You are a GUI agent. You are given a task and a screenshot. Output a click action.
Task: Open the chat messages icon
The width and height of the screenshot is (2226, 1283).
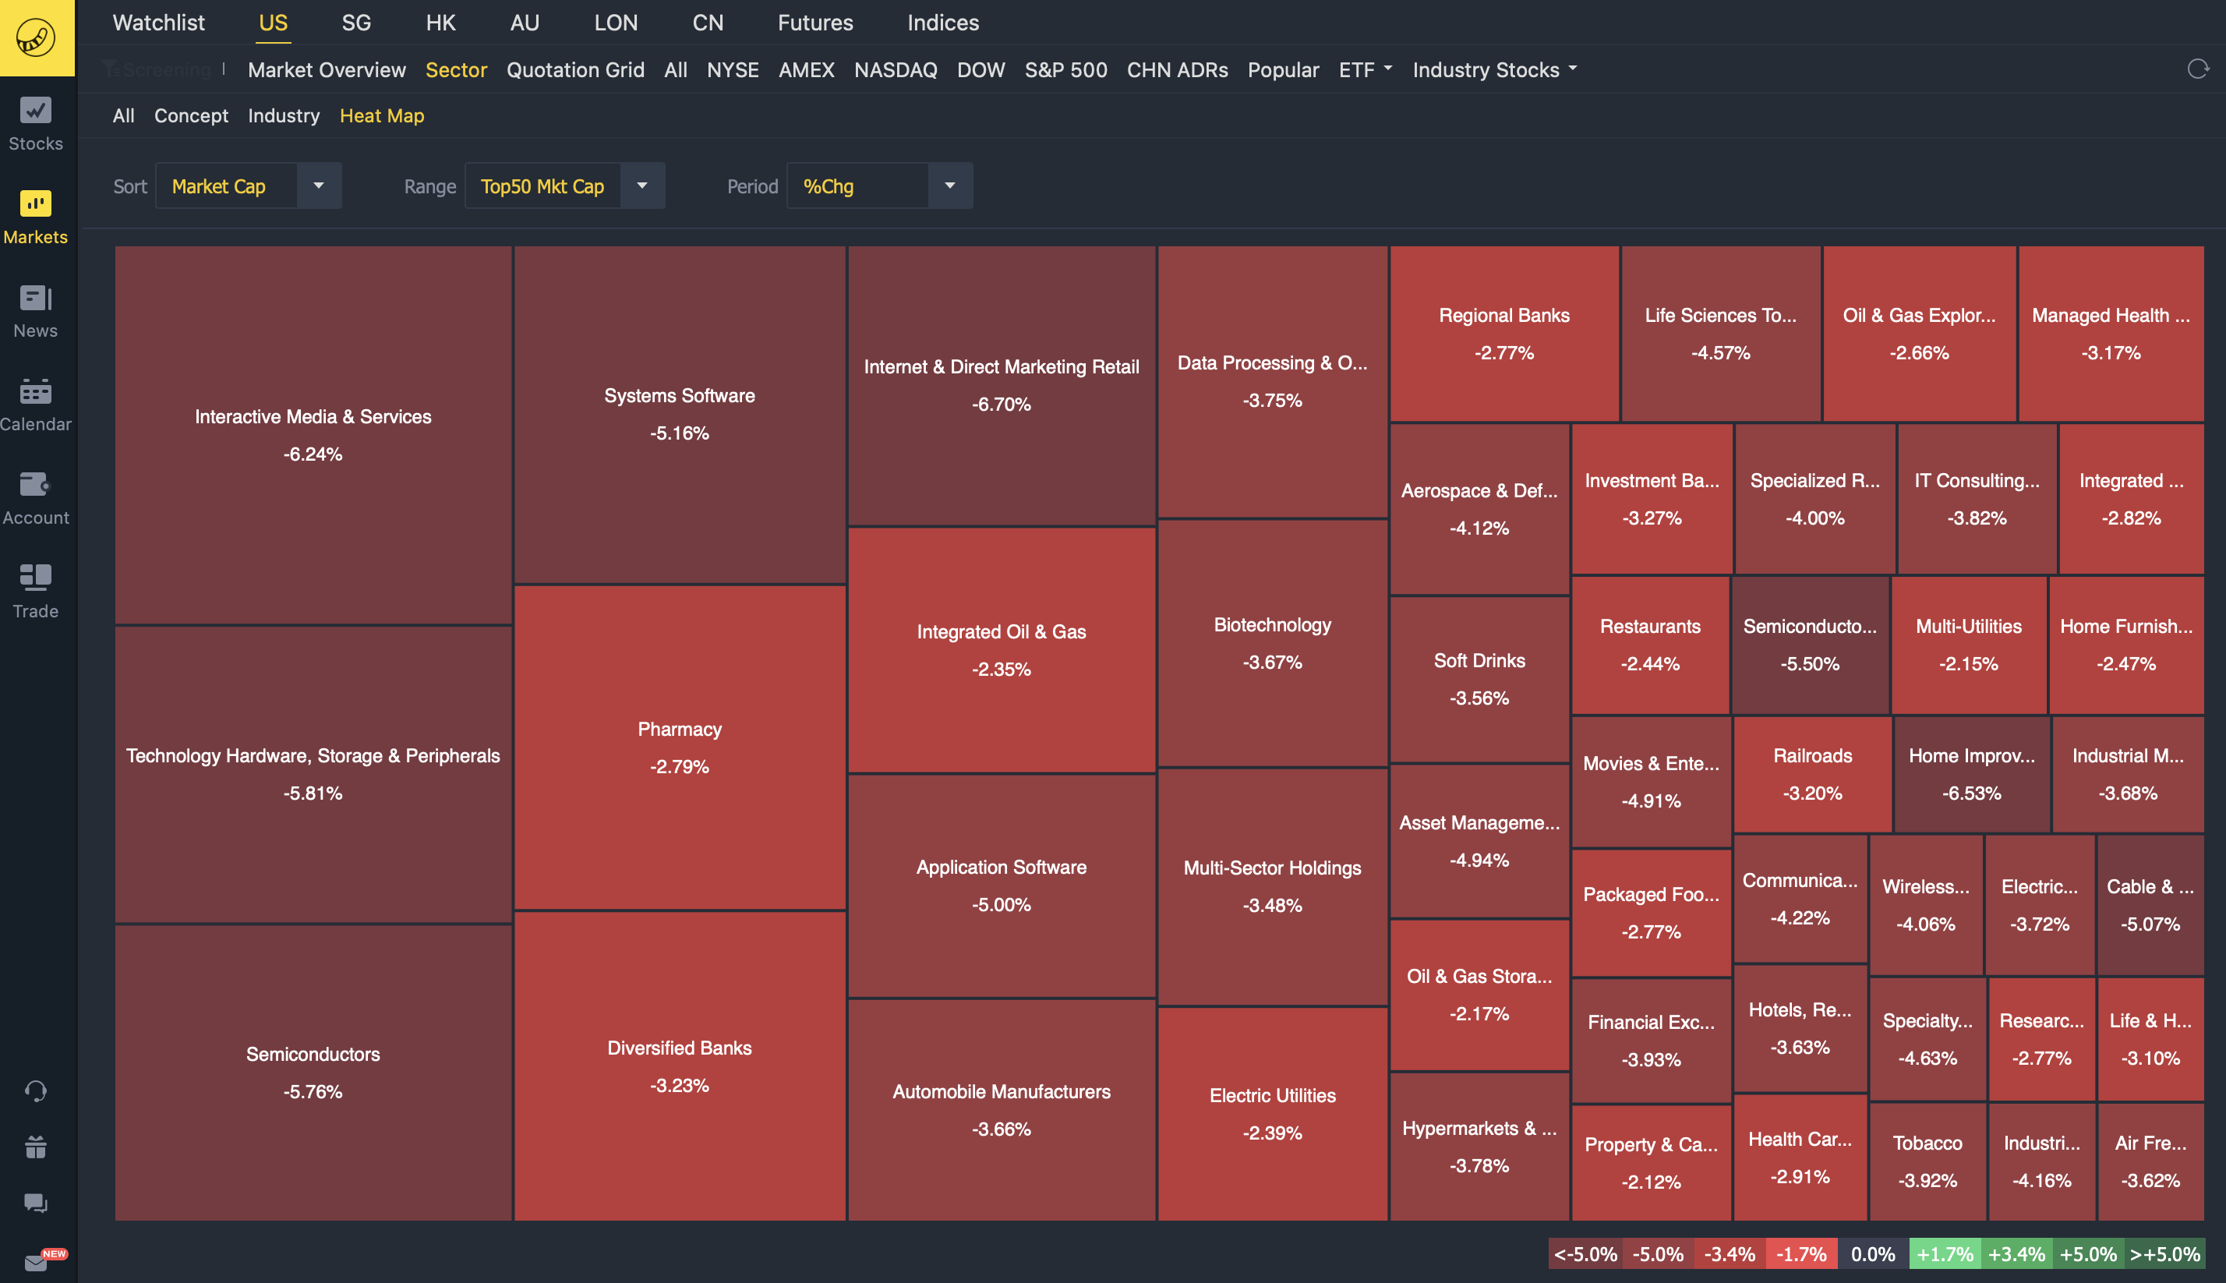35,1203
